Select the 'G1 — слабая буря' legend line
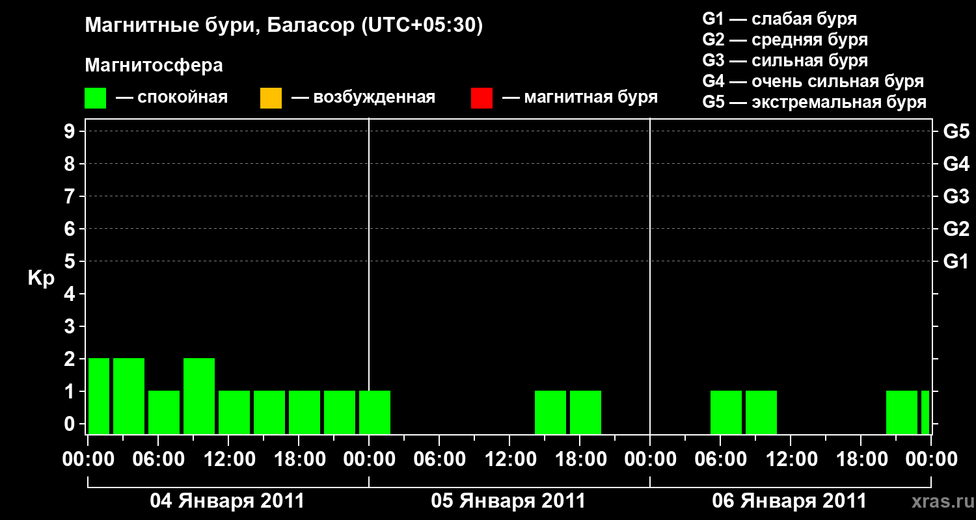Viewport: 976px width, 520px height. point(779,19)
